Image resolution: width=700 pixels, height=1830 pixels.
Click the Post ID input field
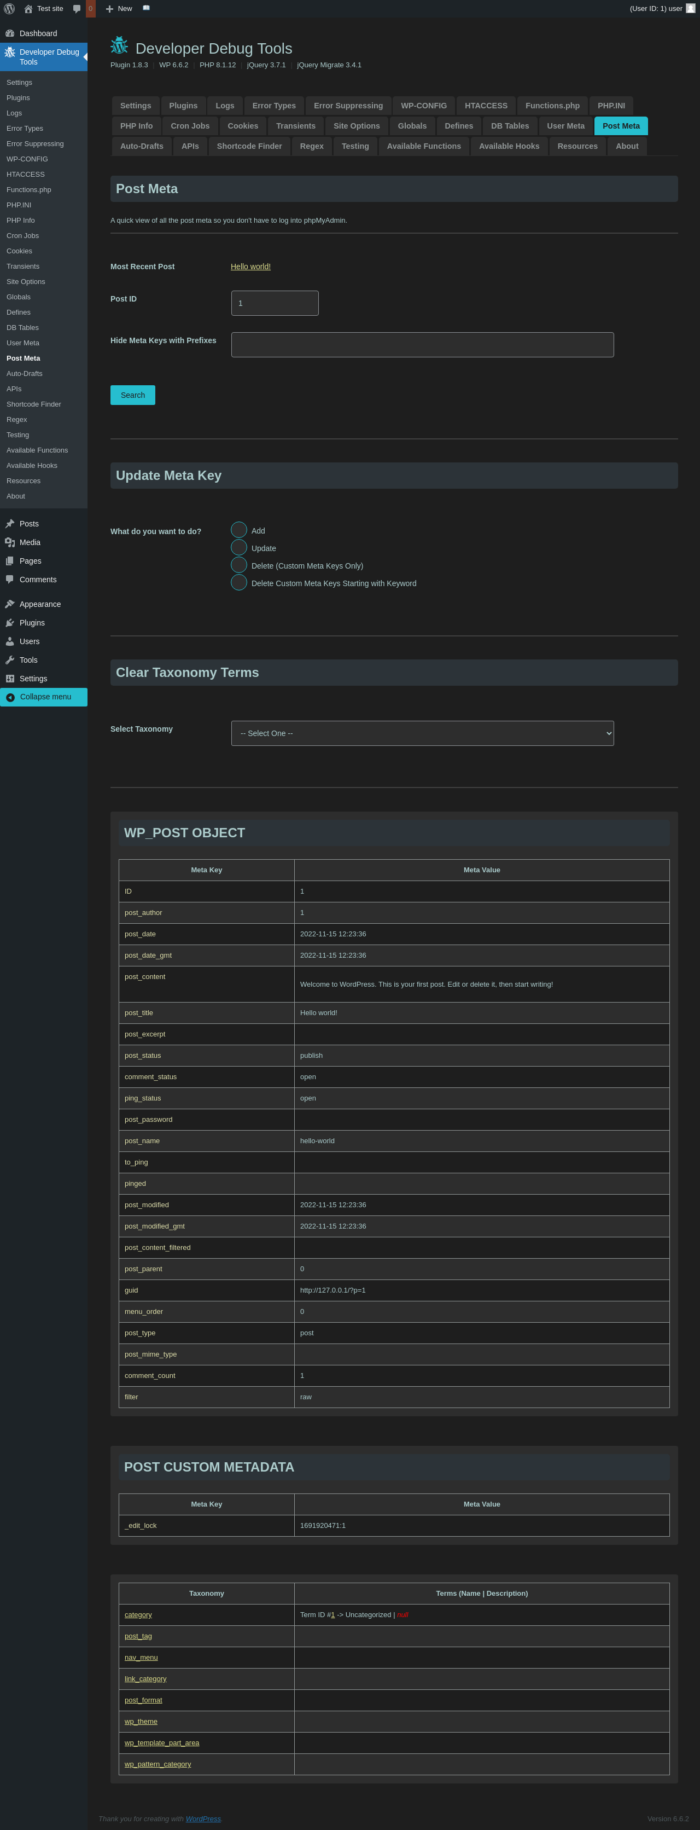coord(275,303)
